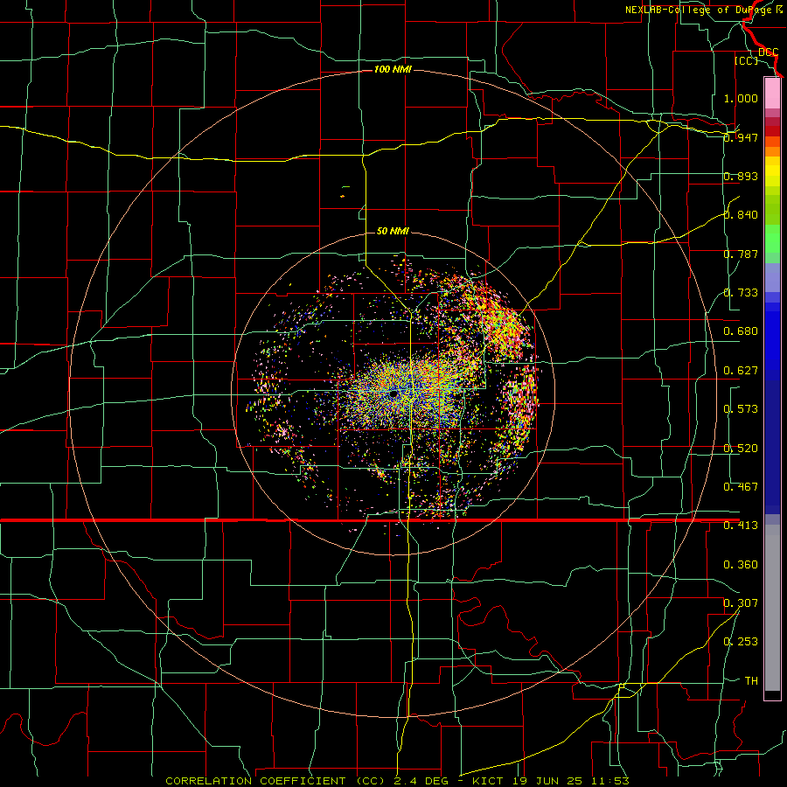Image resolution: width=787 pixels, height=787 pixels.
Task: Click the 0.467 color scale label
Action: [x=741, y=487]
